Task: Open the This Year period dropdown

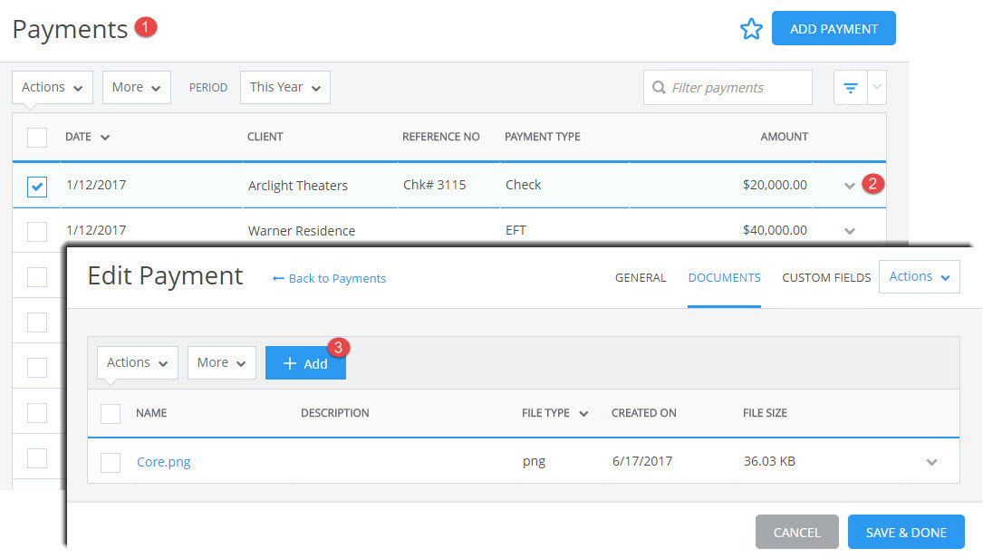Action: pos(284,87)
